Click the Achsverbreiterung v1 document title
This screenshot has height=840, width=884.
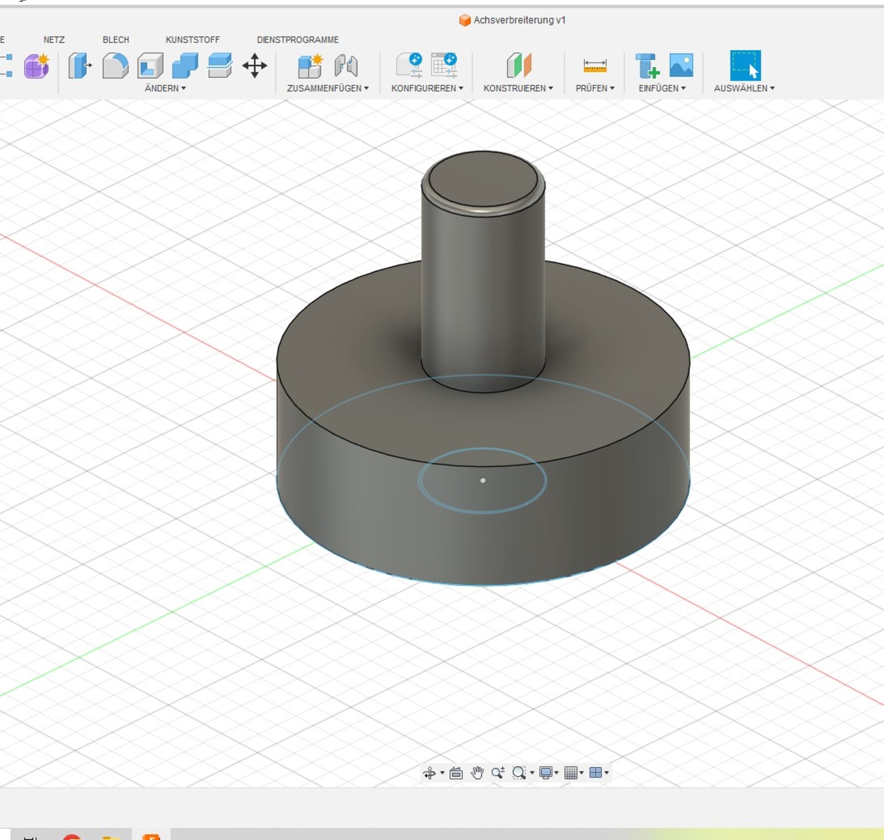click(x=519, y=20)
